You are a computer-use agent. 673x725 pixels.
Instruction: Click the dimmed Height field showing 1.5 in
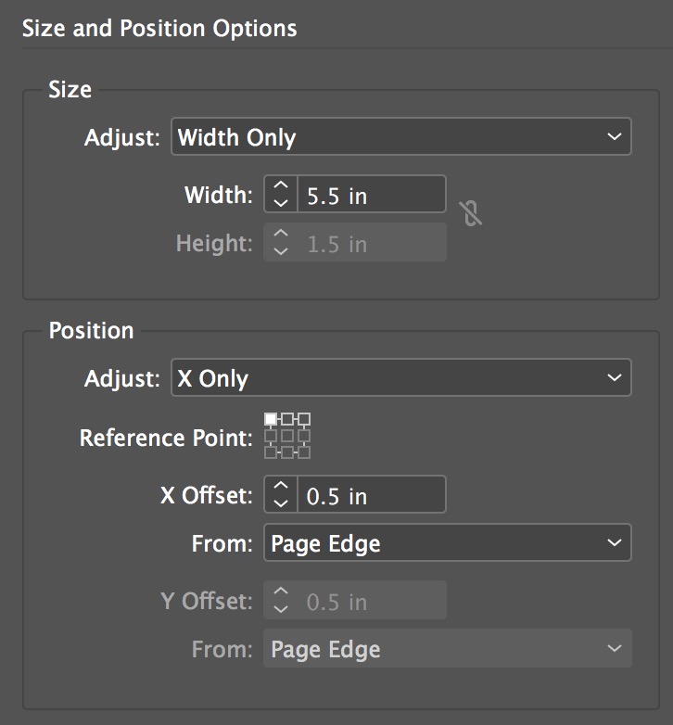pyautogui.click(x=372, y=242)
